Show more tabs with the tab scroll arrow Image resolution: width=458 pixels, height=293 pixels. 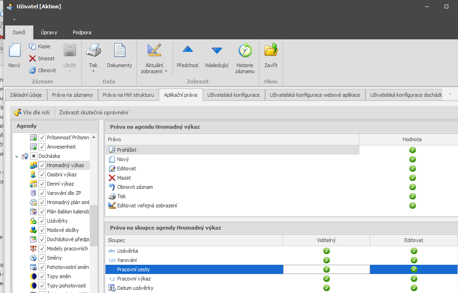(450, 94)
